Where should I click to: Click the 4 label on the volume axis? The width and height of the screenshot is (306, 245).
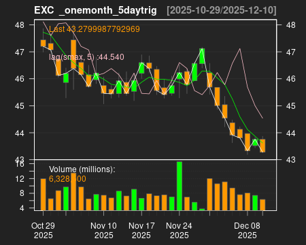pyautogui.click(x=22, y=208)
